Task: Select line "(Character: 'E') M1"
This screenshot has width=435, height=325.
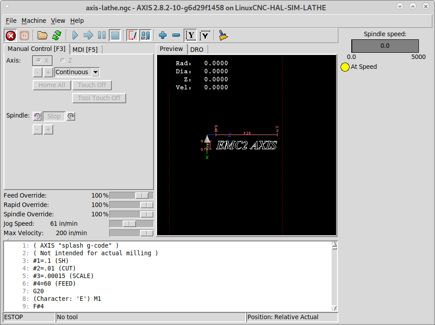Action: [67, 299]
